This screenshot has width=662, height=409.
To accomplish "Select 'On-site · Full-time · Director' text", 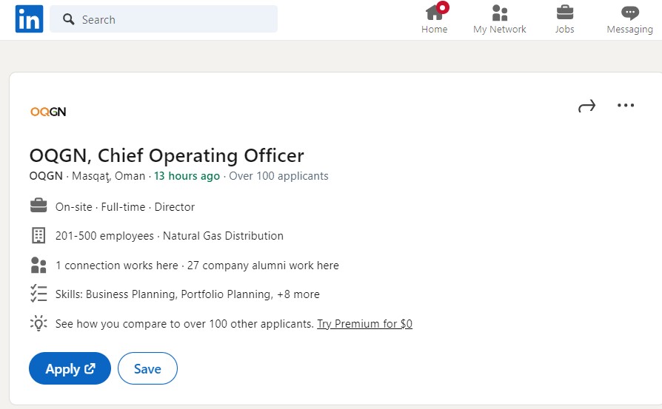I will click(125, 207).
